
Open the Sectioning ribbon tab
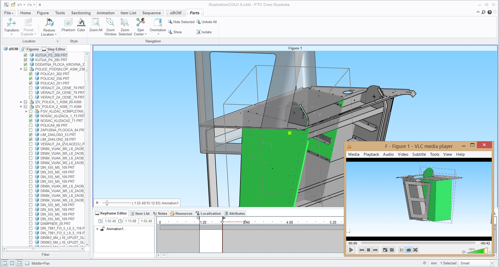pos(81,13)
